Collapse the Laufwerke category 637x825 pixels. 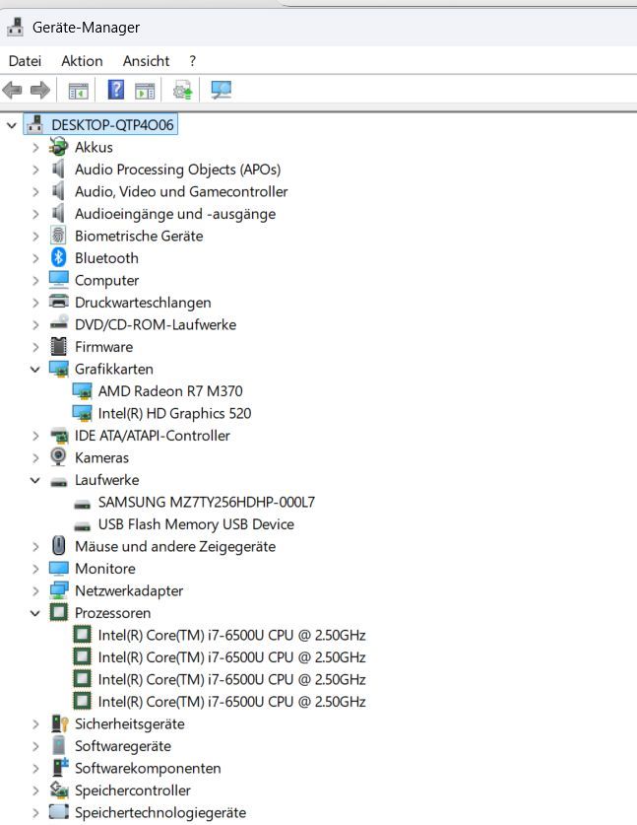[35, 480]
